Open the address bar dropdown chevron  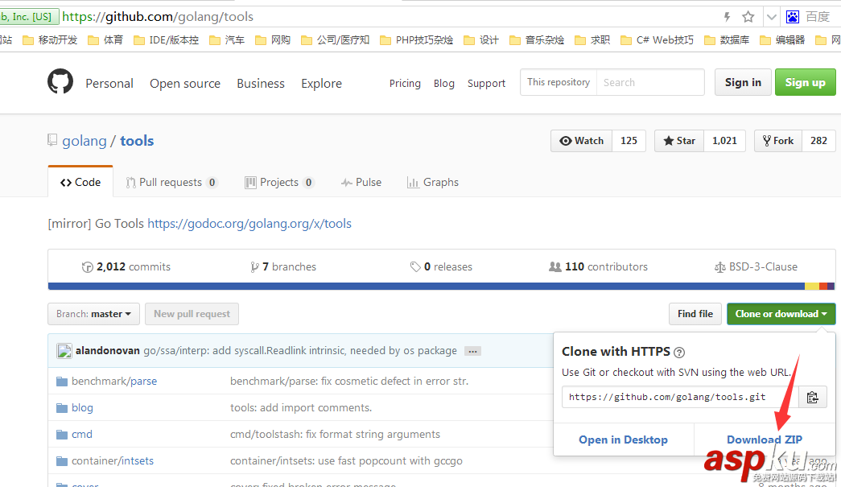coord(771,17)
